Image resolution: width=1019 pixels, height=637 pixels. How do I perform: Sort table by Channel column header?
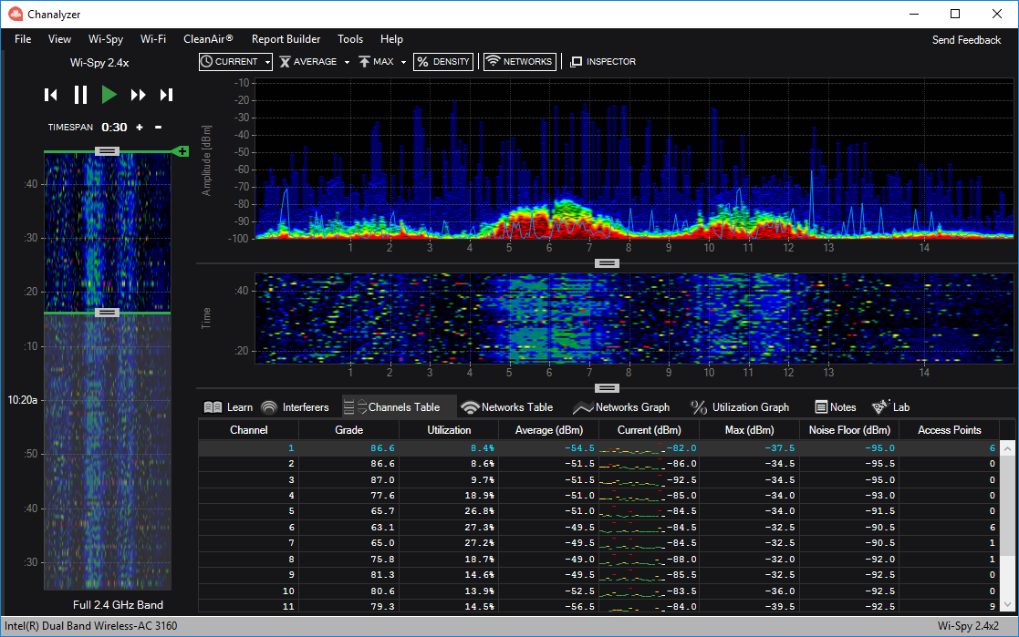coord(248,430)
